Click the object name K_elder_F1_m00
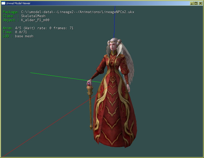 pyautogui.click(x=35, y=20)
